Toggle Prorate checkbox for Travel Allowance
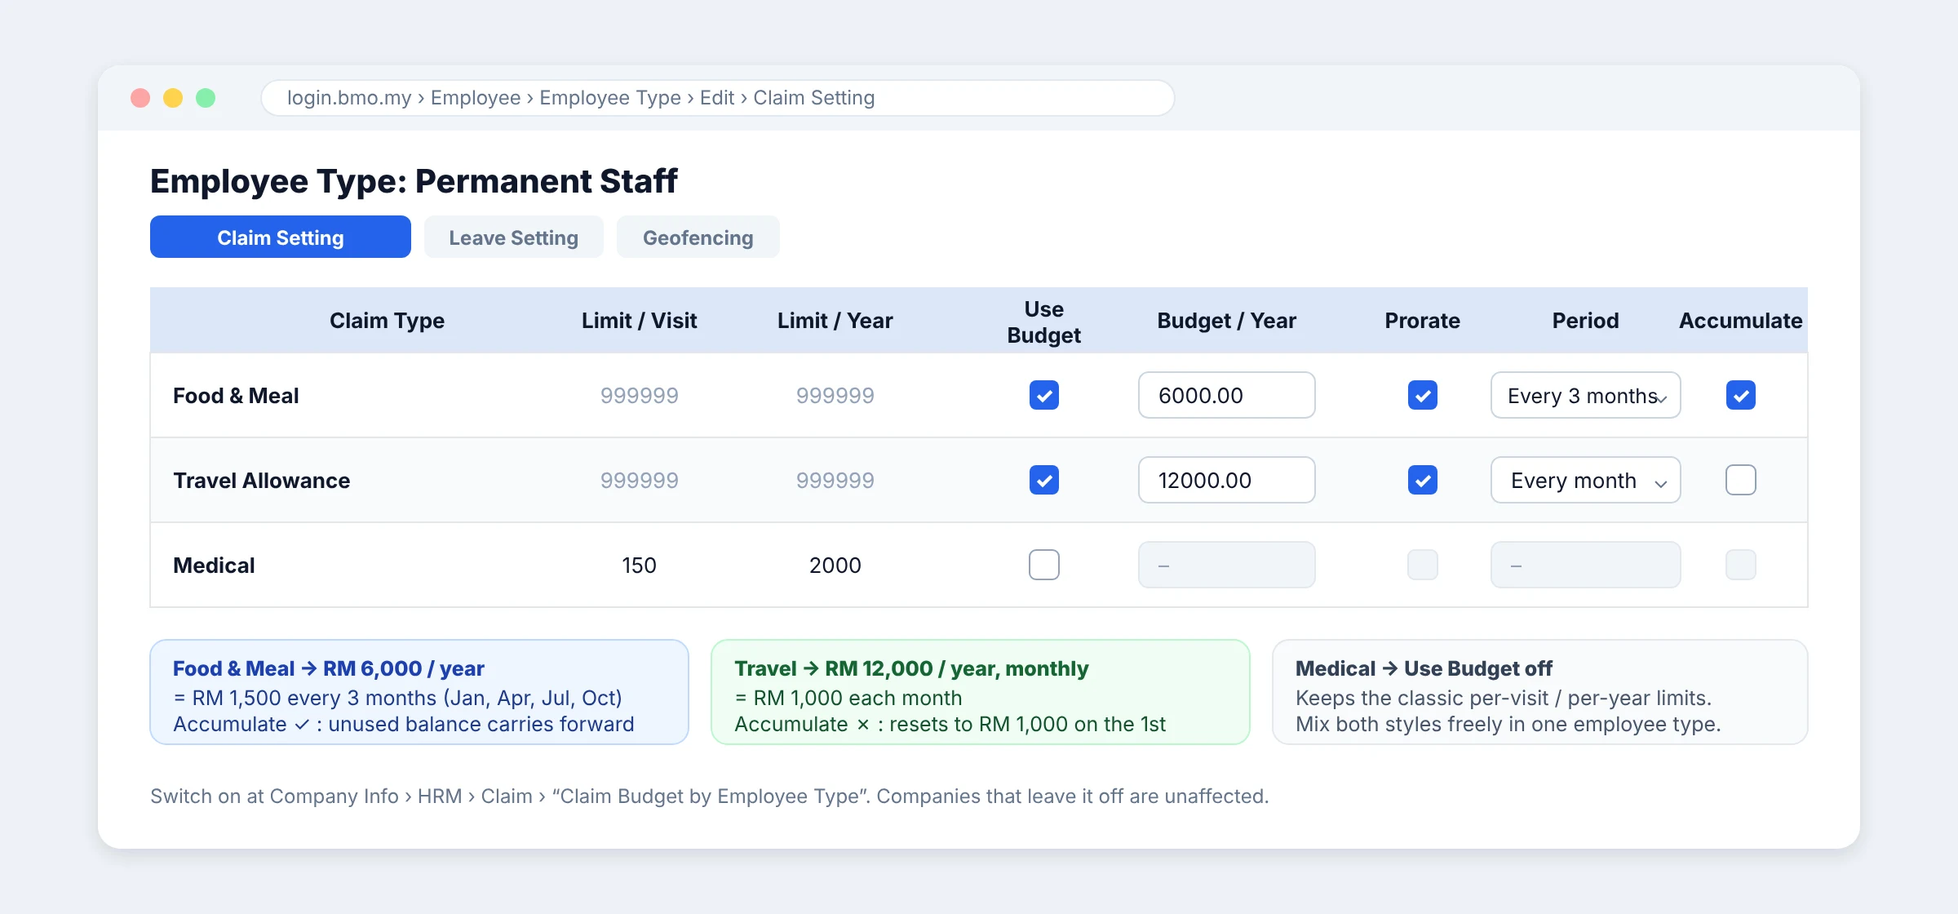Screen dimensions: 1958x914 pyautogui.click(x=1422, y=480)
